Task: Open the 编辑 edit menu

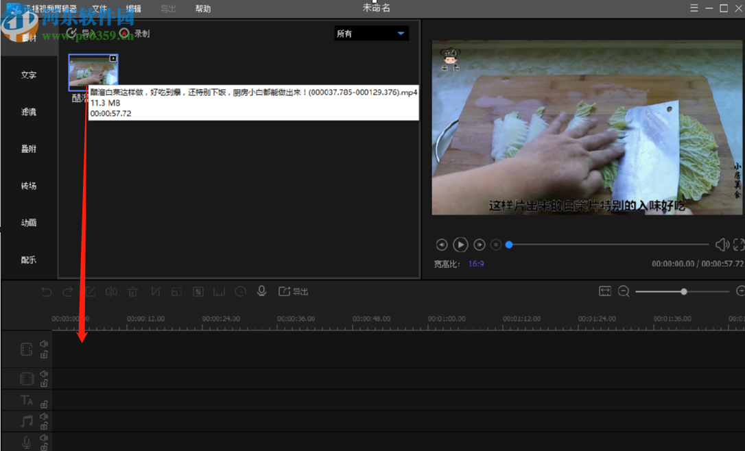Action: [x=134, y=8]
